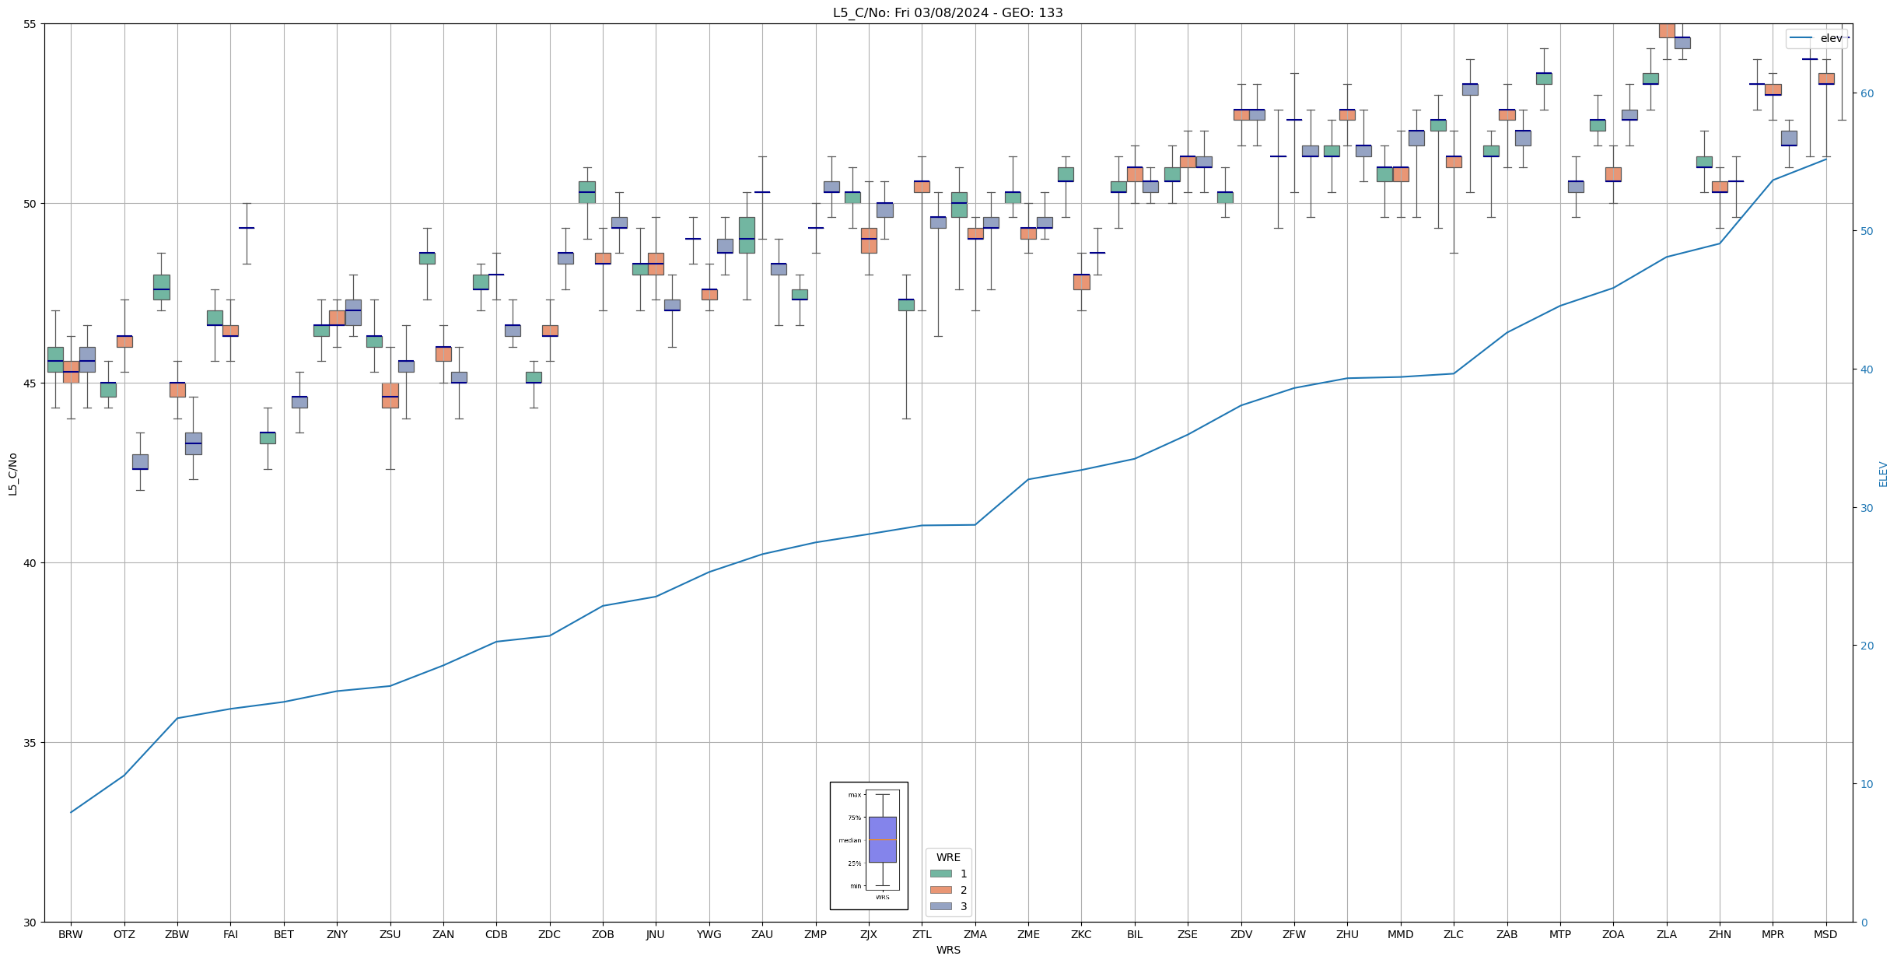Click the WRE legend title
Viewport: 1897px width, 963px height.
point(948,857)
